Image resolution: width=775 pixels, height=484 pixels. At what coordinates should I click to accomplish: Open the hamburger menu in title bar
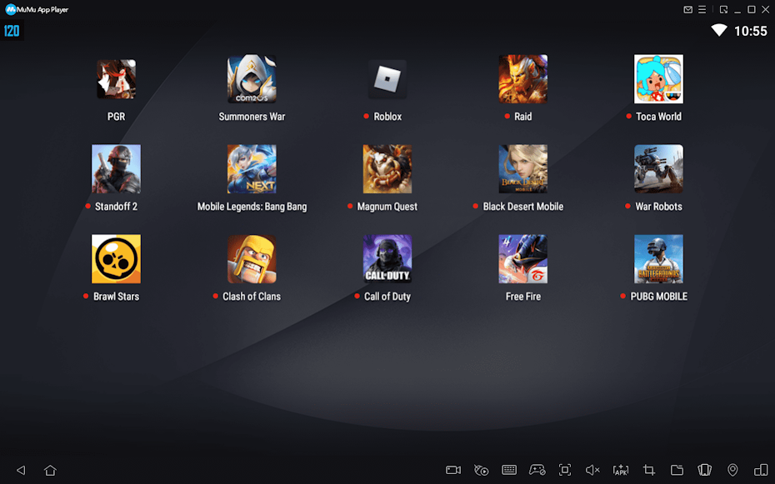pyautogui.click(x=702, y=9)
